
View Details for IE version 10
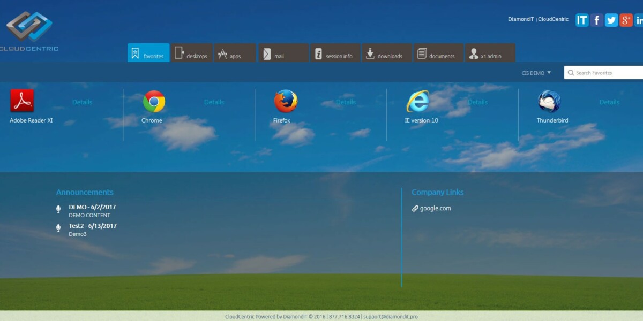click(477, 102)
